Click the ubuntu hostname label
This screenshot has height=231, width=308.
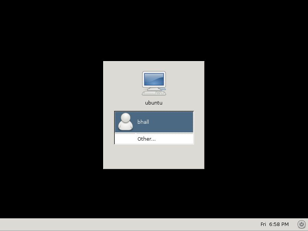154,103
